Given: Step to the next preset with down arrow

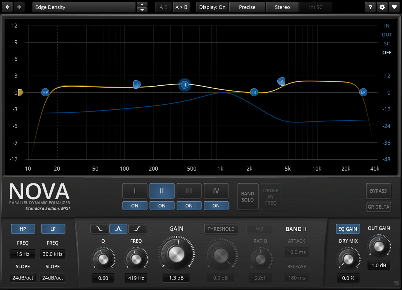Looking at the screenshot, I should (x=143, y=10).
